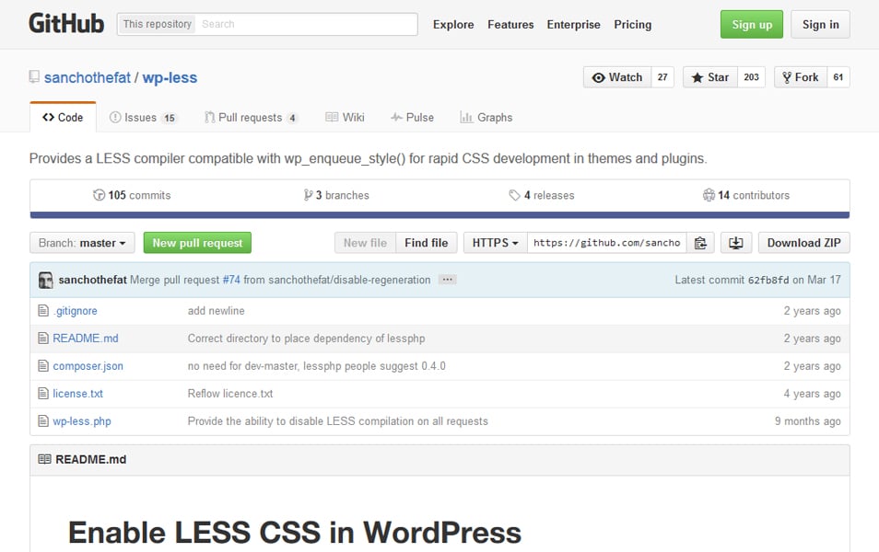Open the HTTPS protocol dropdown
The width and height of the screenshot is (879, 552).
coord(494,242)
